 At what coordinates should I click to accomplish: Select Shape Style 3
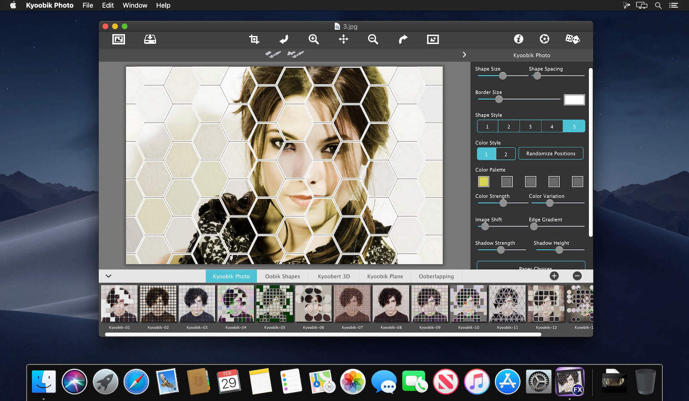click(530, 126)
